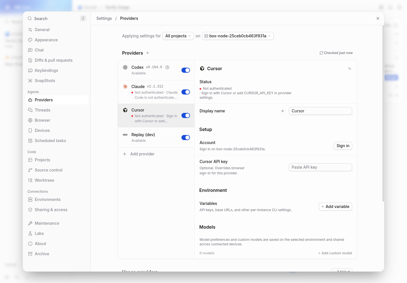Viewport: 407px width, 283px height.
Task: Focus the sidebar Search field
Action: [x=57, y=18]
